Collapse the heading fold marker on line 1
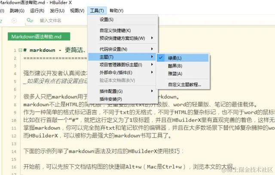The image size is (275, 175). pyautogui.click(x=20, y=51)
